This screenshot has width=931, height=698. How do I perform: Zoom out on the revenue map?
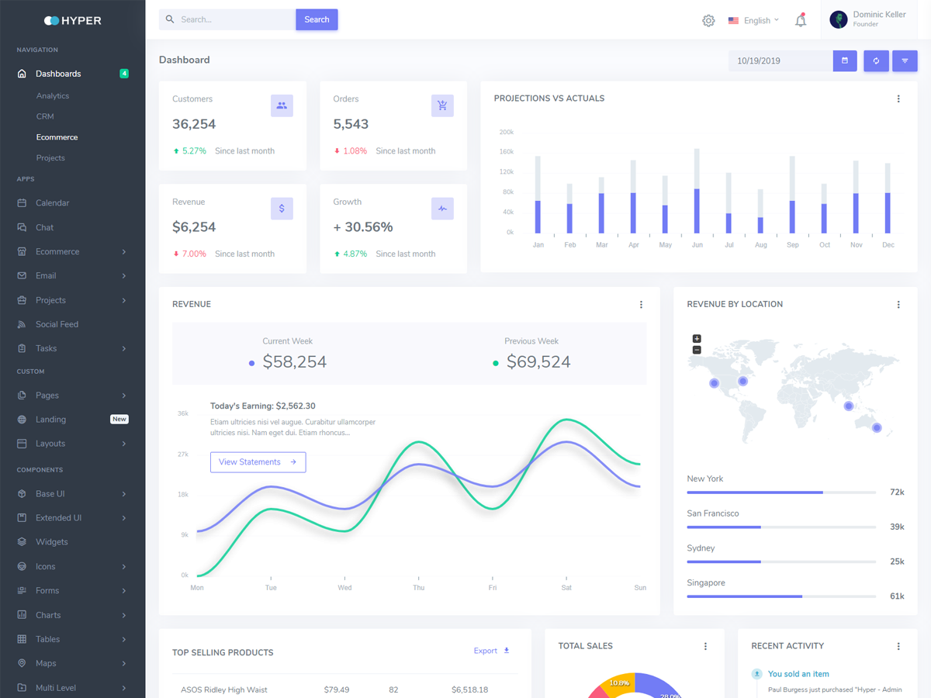point(697,350)
